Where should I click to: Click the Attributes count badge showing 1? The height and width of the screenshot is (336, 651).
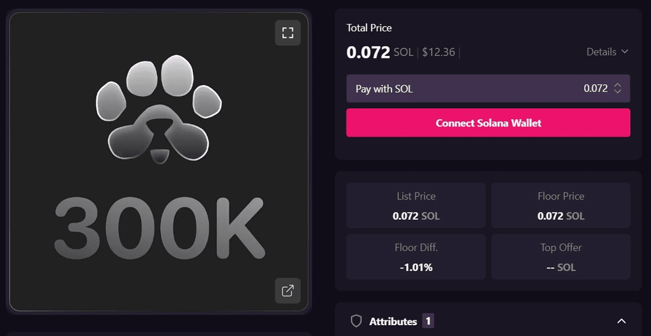pyautogui.click(x=428, y=321)
